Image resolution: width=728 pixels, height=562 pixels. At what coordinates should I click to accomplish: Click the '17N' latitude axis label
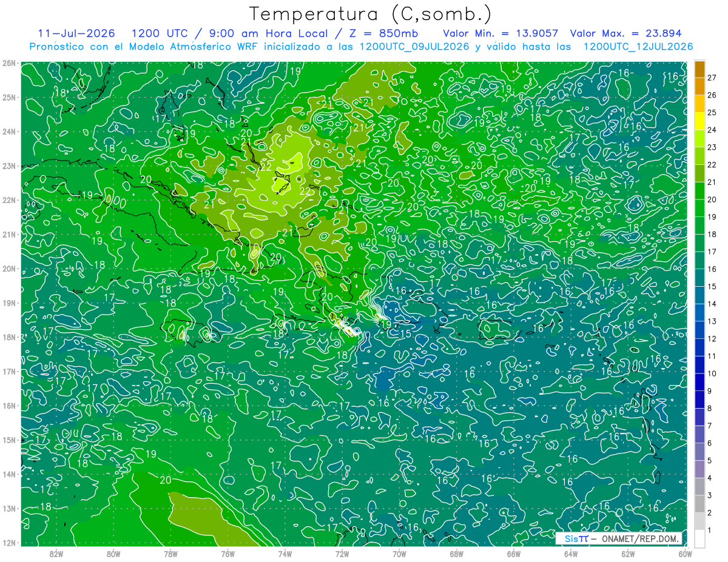8,371
